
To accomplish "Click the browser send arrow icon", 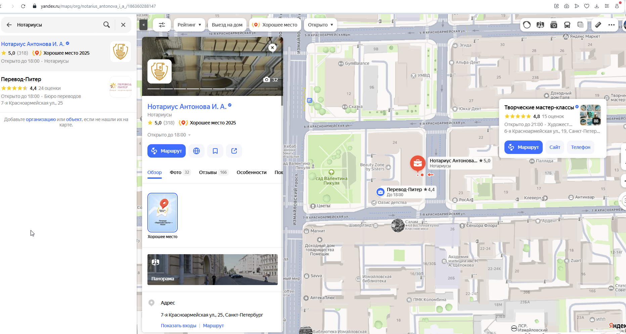I will click(x=577, y=6).
